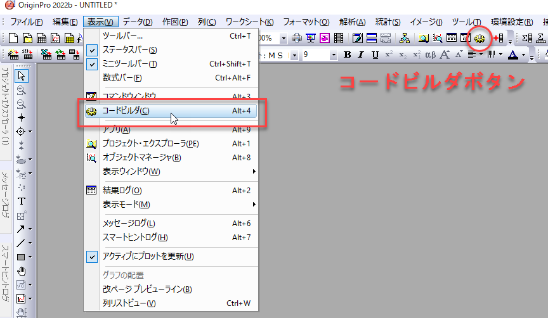Click the Import Wizard icon
The width and height of the screenshot is (548, 318).
(13, 54)
